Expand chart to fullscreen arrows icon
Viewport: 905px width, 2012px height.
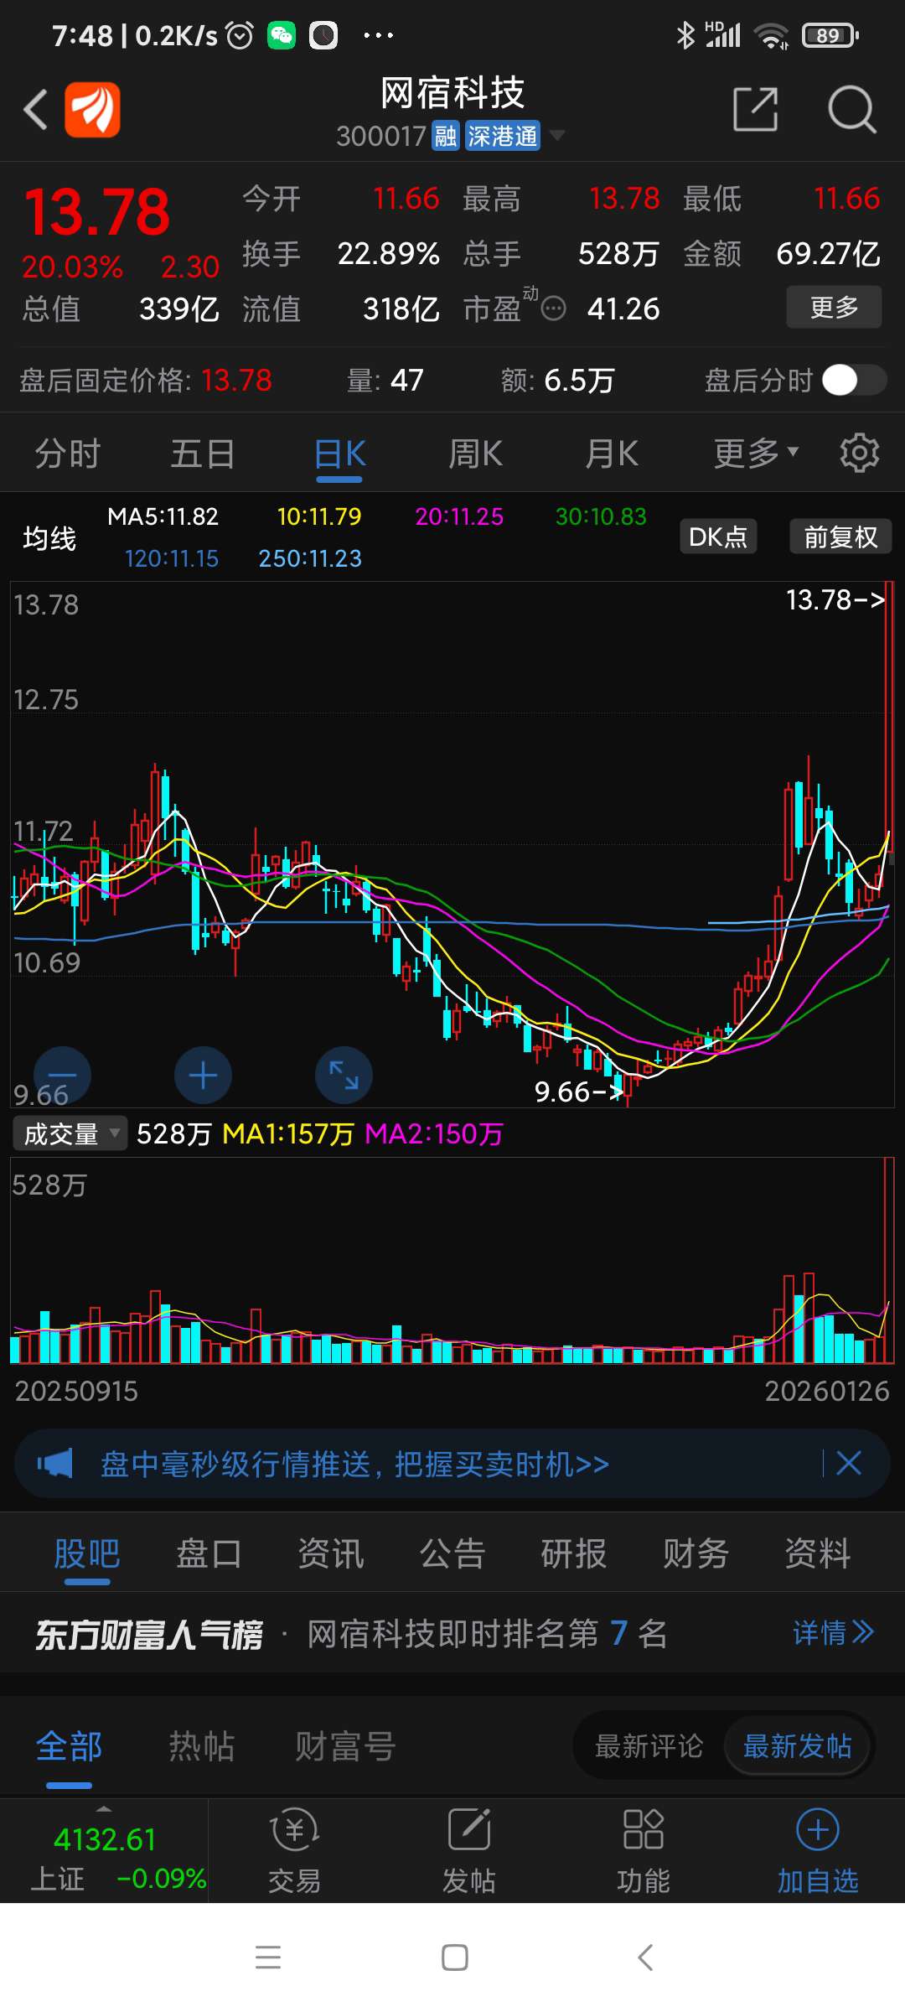[344, 1075]
